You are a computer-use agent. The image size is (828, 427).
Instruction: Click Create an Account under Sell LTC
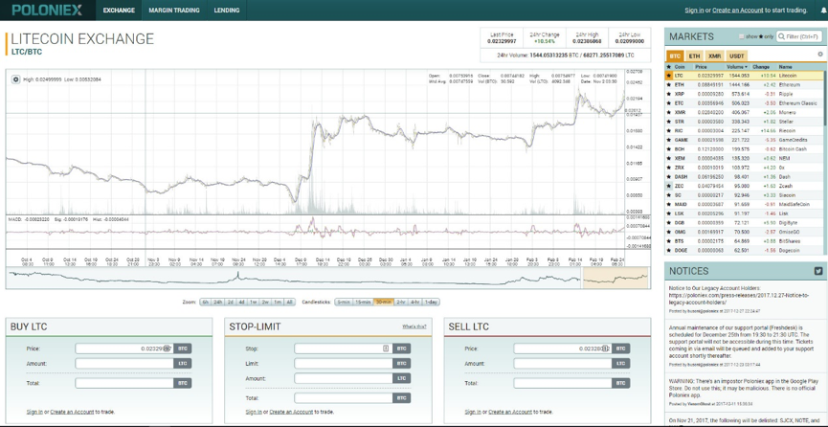click(510, 412)
